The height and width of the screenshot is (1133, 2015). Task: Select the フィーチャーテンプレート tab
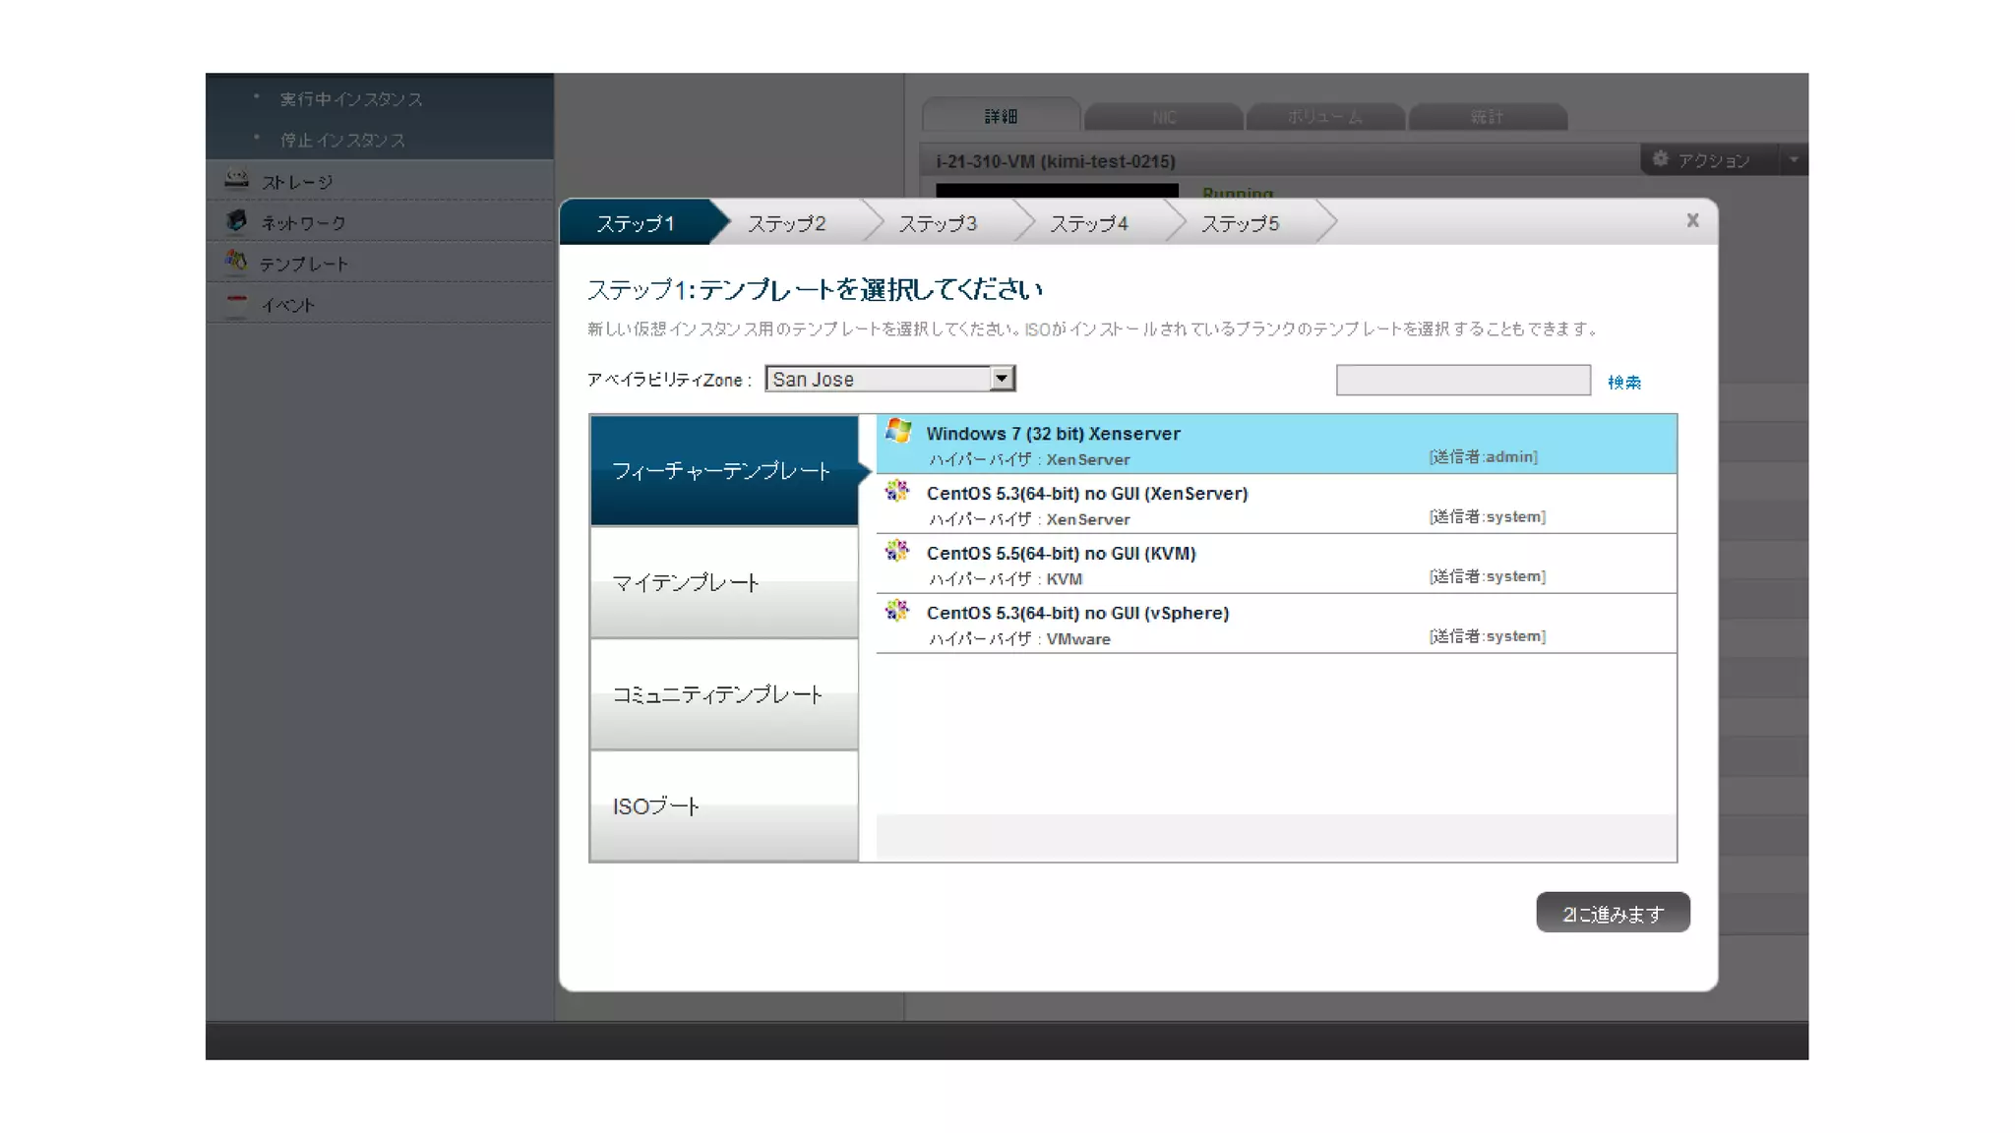tap(724, 471)
